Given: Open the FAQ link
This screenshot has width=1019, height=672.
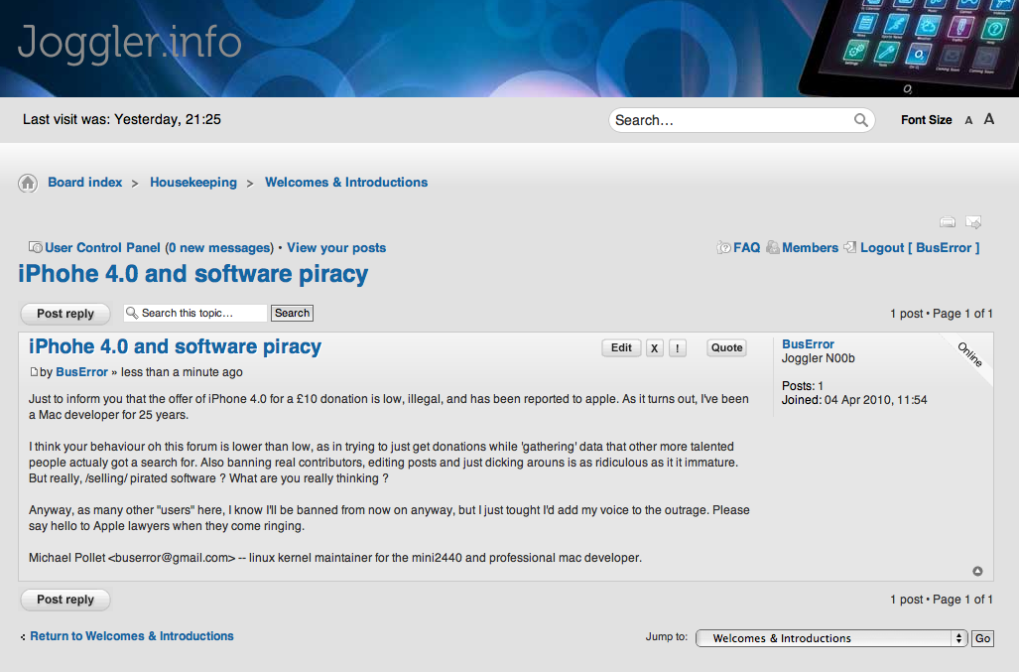Looking at the screenshot, I should point(747,247).
